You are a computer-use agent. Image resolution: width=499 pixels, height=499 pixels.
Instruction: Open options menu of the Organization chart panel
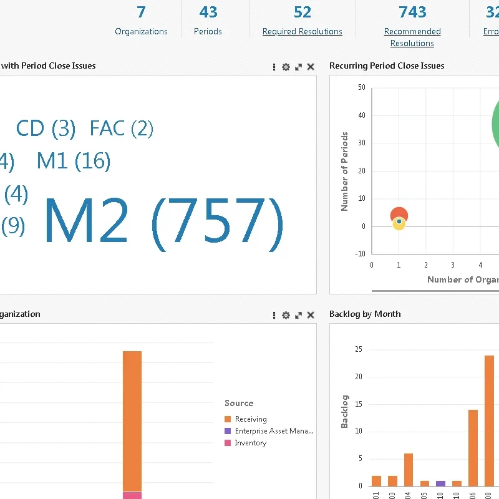coord(274,315)
